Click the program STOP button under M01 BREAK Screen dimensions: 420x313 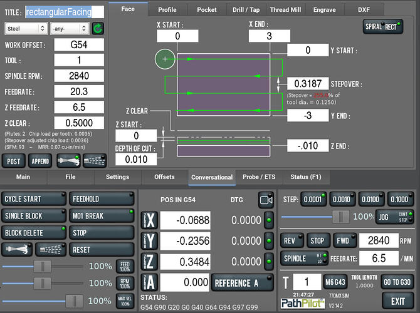102,233
